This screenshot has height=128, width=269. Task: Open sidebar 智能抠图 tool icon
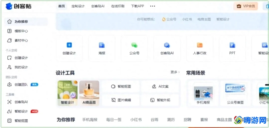[9, 121]
